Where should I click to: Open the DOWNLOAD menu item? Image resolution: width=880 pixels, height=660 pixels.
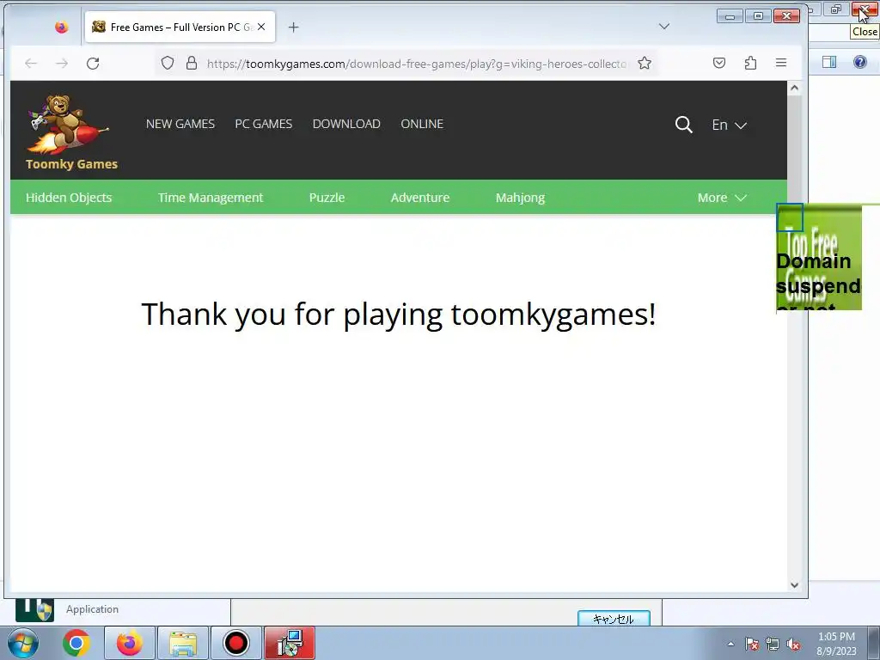(x=346, y=124)
